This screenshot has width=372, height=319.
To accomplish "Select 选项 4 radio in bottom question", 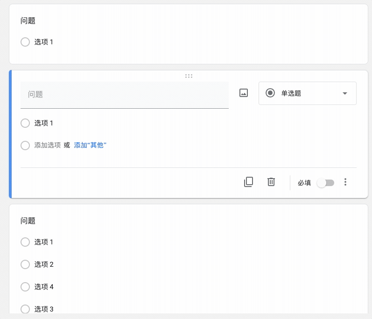I will click(25, 287).
